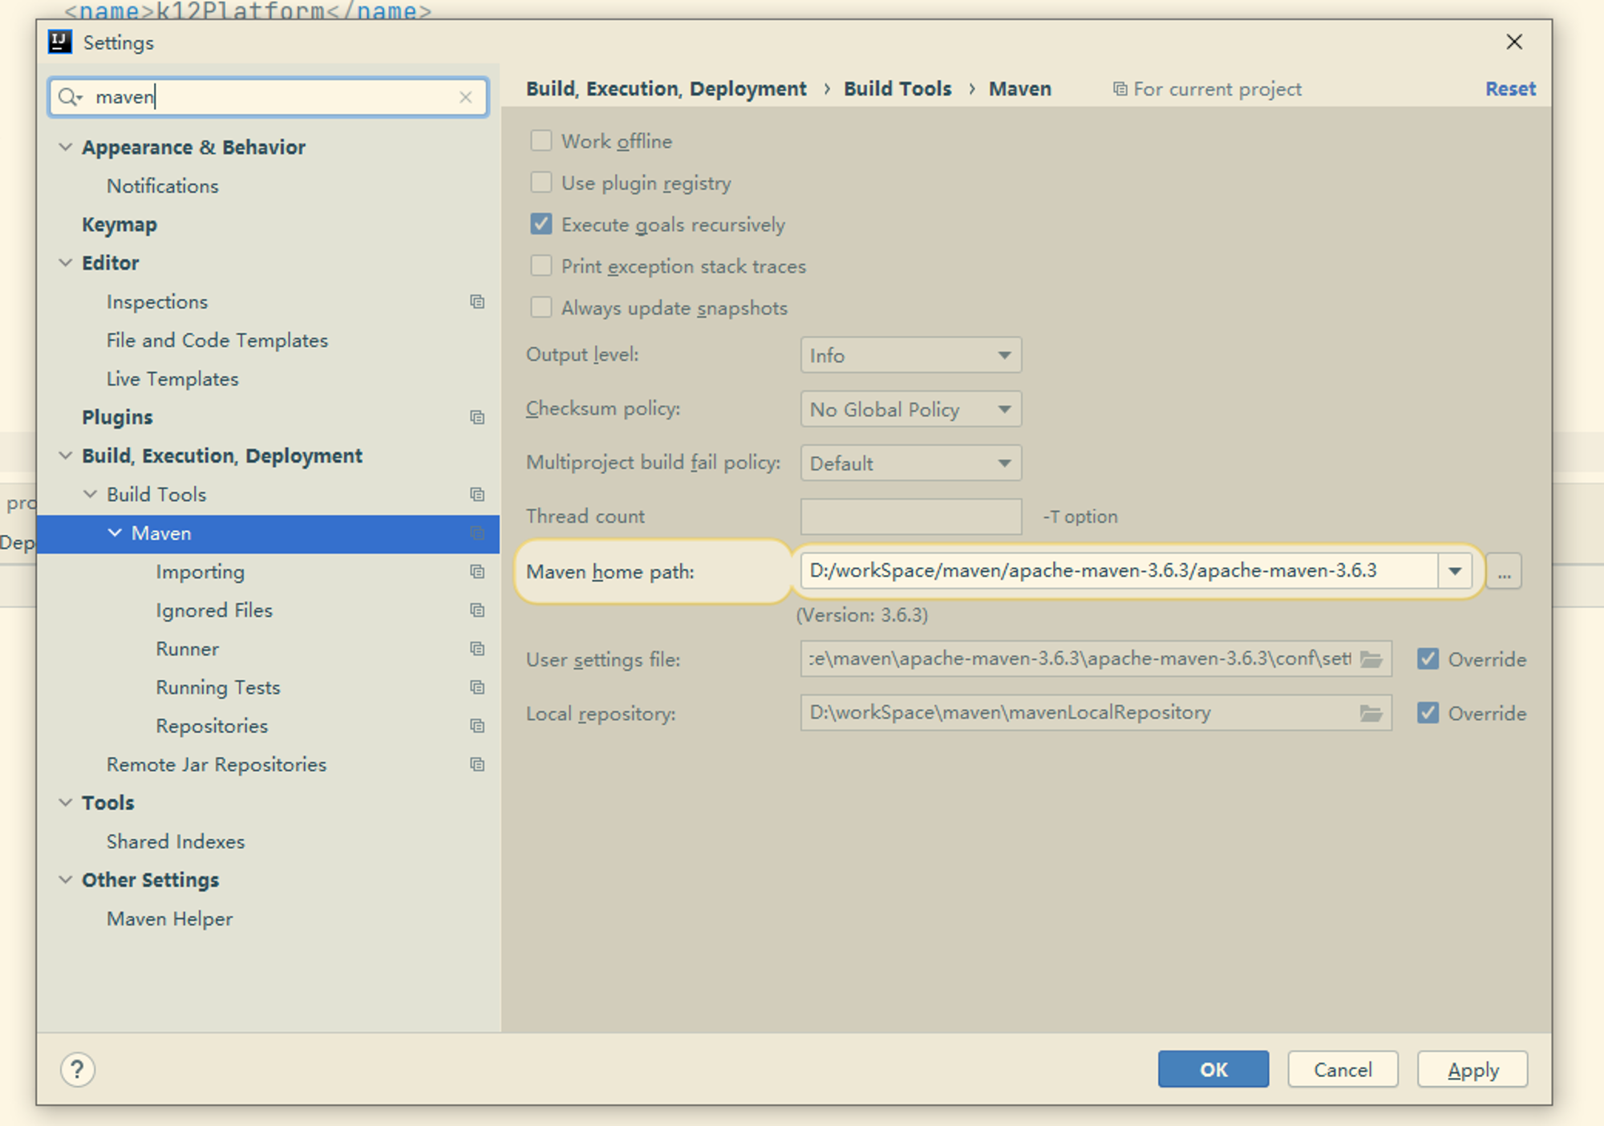This screenshot has width=1604, height=1126.
Task: Browse folder icon for Local repository
Action: (x=1371, y=713)
